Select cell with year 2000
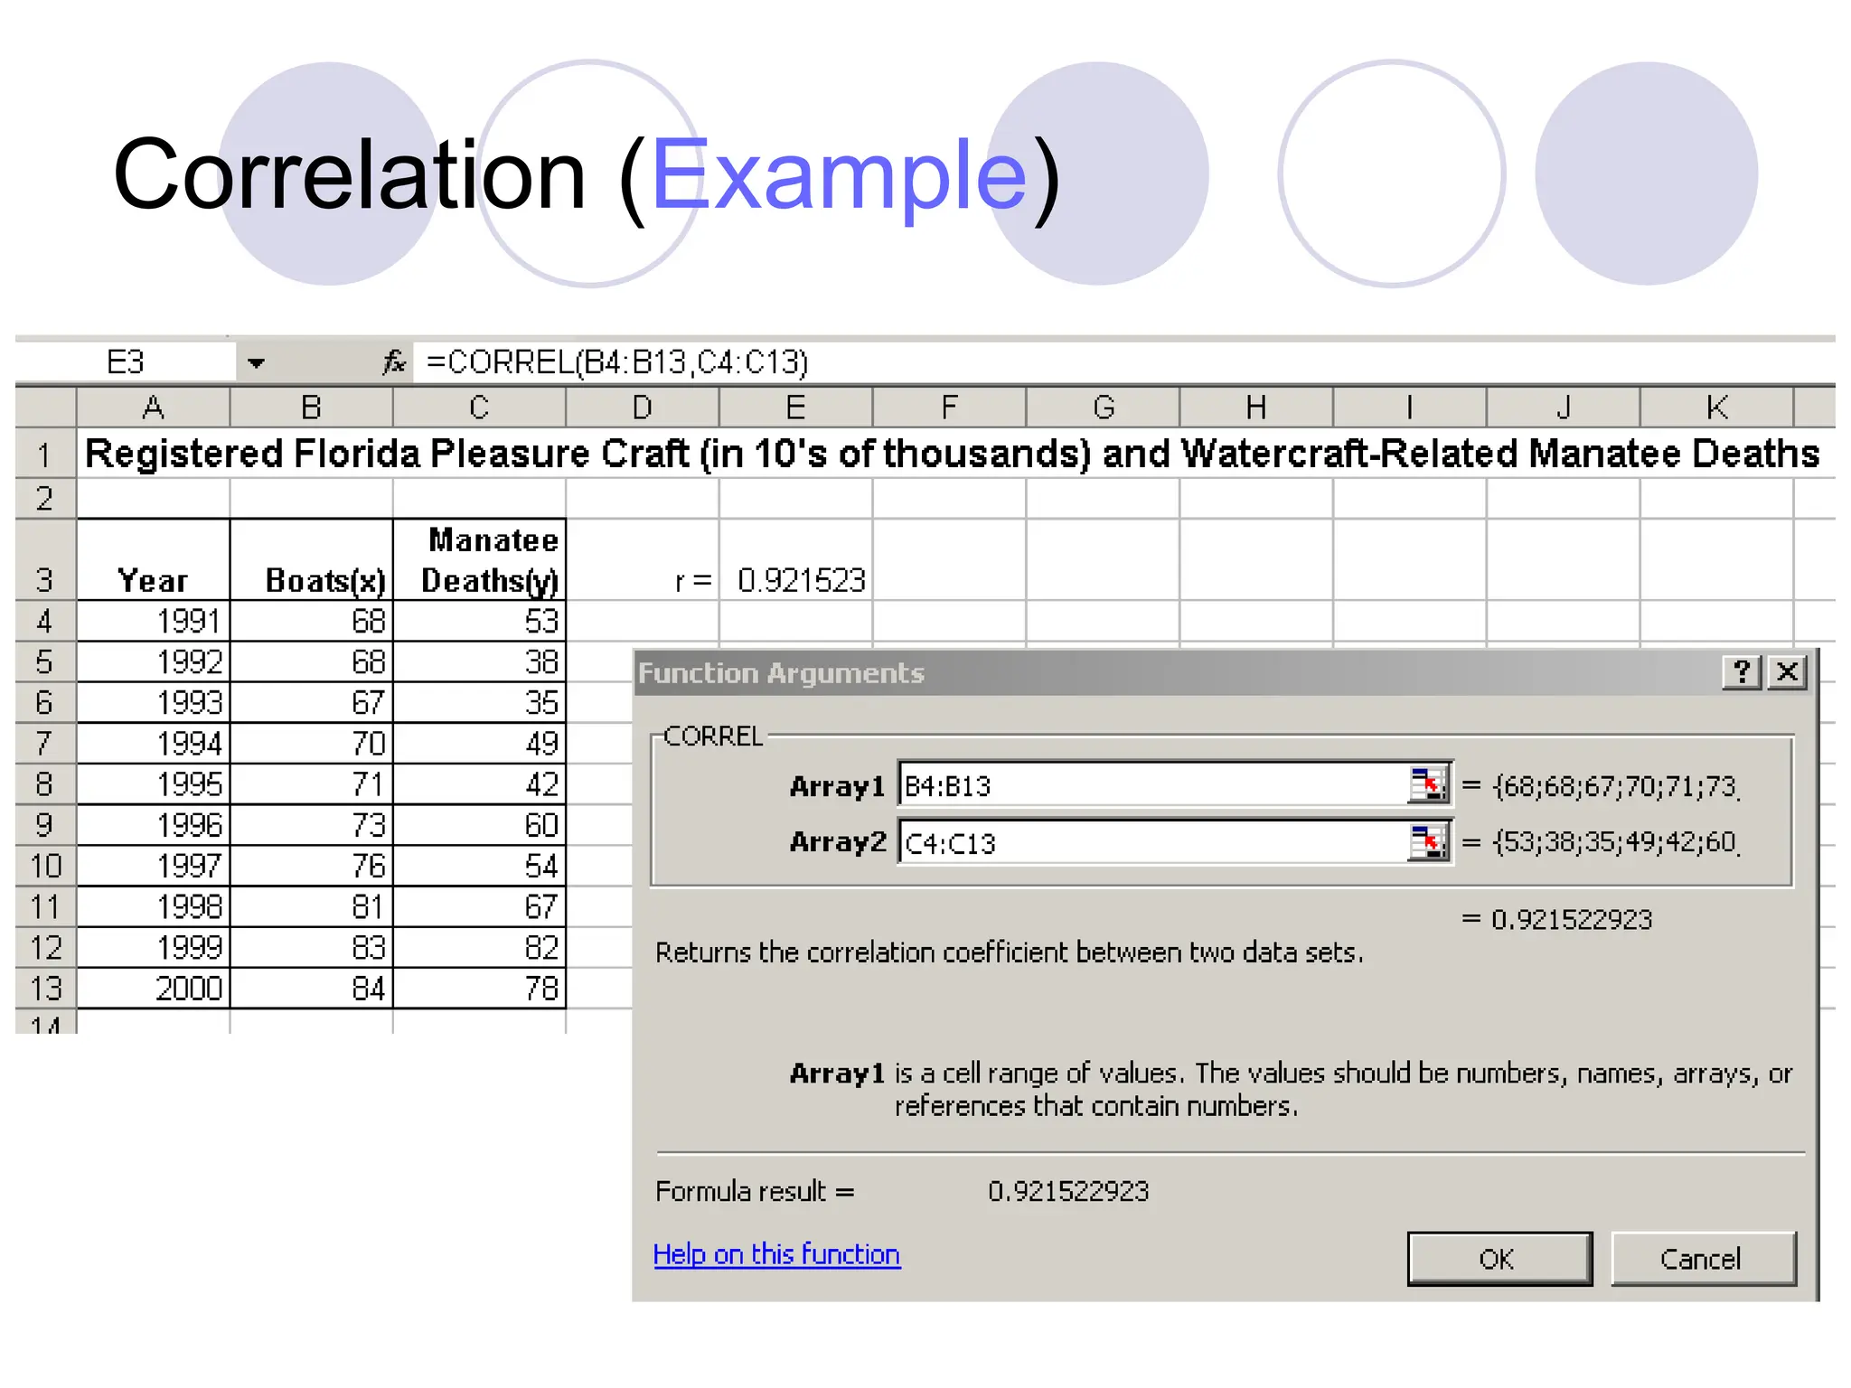The width and height of the screenshot is (1851, 1388). pos(154,989)
